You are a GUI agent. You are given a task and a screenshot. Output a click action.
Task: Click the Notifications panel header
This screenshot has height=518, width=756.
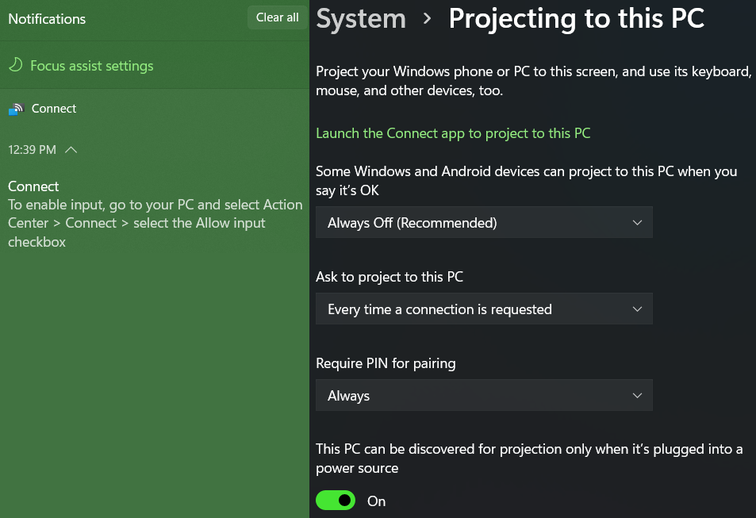tap(47, 18)
